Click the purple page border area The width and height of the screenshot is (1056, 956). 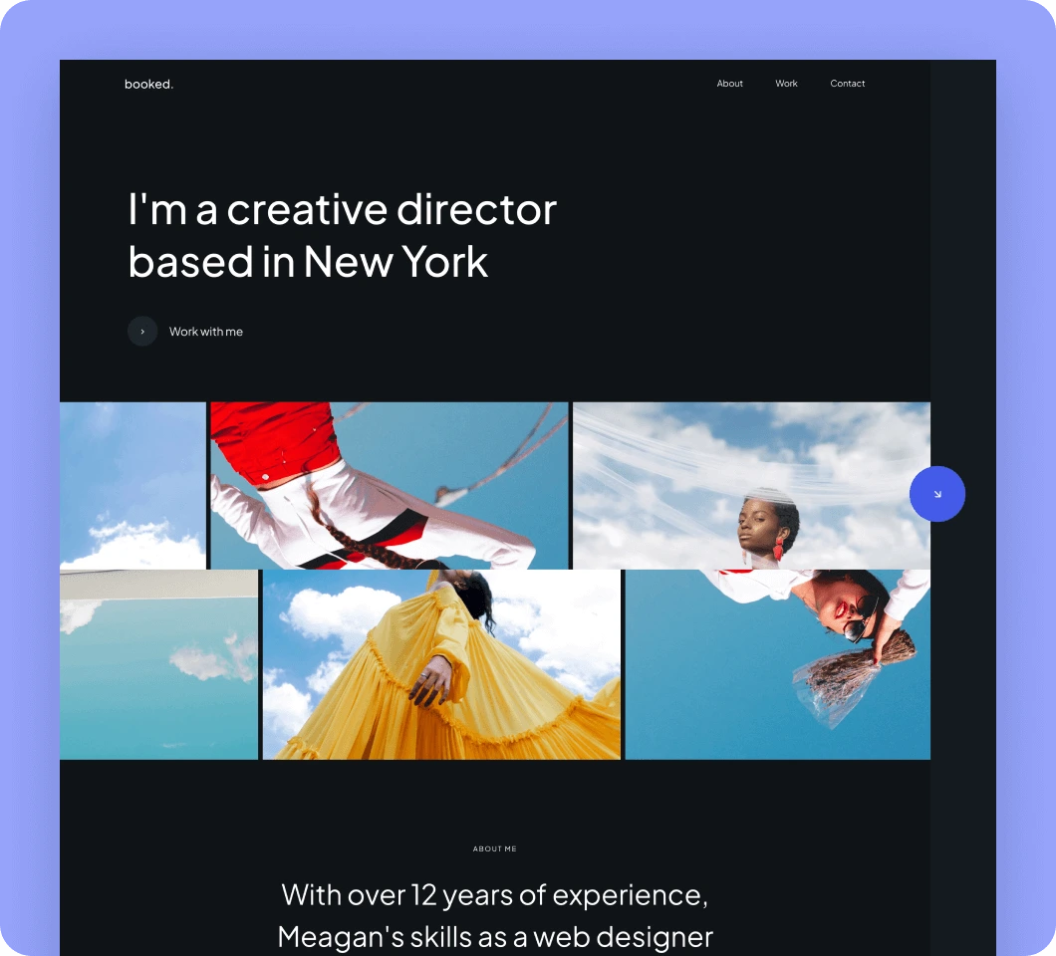point(30,478)
